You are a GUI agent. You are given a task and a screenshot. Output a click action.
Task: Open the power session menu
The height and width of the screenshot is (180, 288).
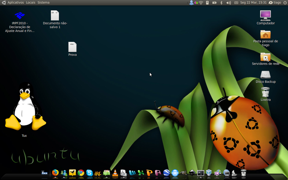click(285, 3)
